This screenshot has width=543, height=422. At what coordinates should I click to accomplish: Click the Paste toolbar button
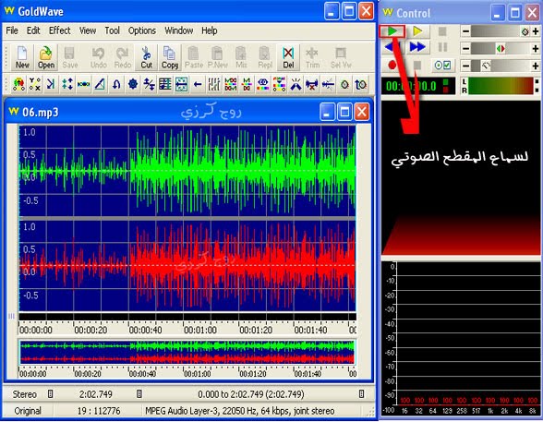(194, 57)
